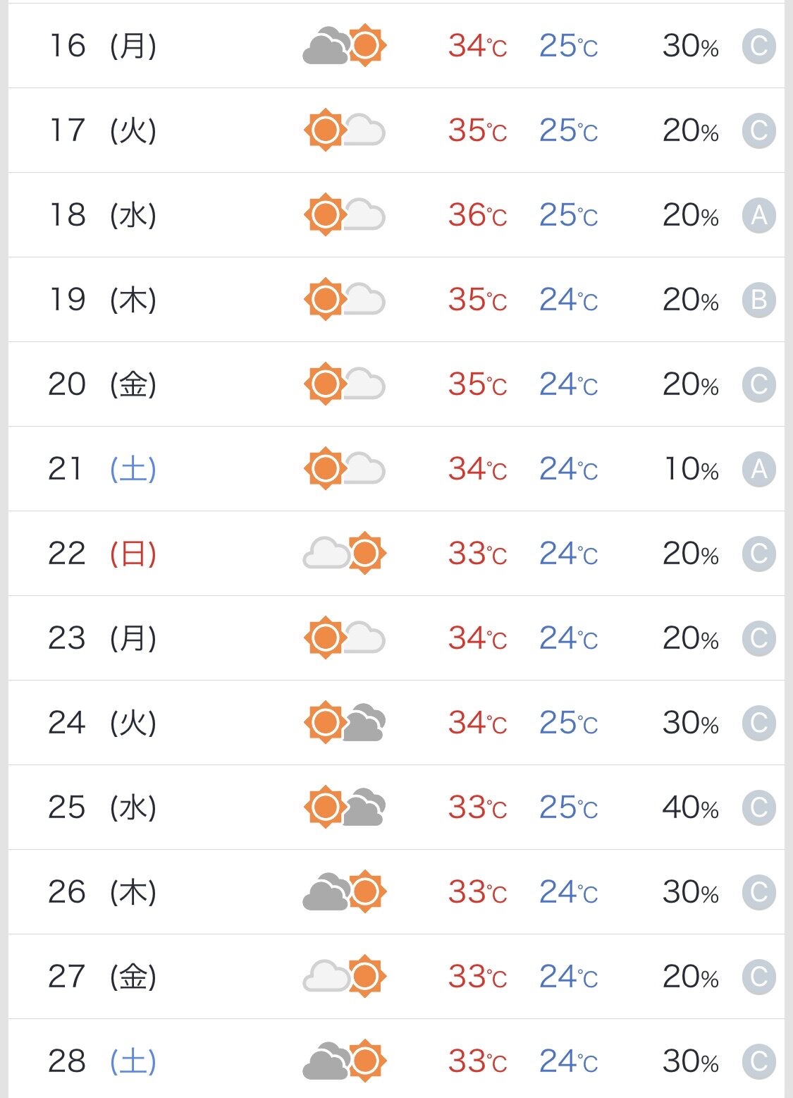Select the 21 (土) Saturday date label
Screen dimensions: 793x1098
(x=102, y=469)
